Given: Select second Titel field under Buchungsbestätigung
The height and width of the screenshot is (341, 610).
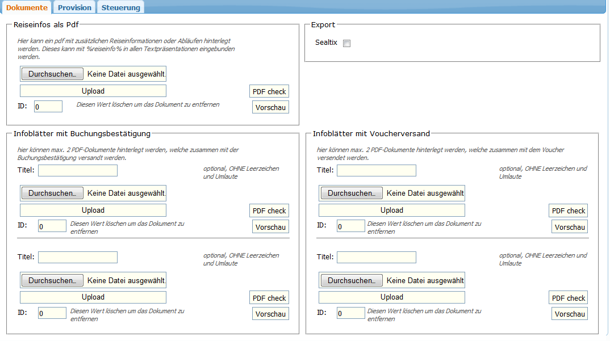Looking at the screenshot, I should [x=78, y=258].
